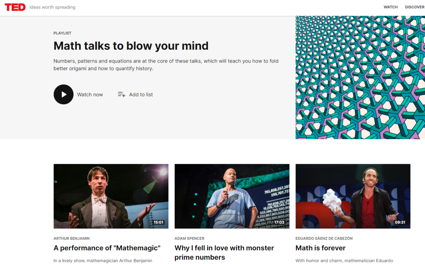Open the Eduardo Sáenz de Cabezón thumbnail
Image resolution: width=425 pixels, height=264 pixels.
[353, 196]
